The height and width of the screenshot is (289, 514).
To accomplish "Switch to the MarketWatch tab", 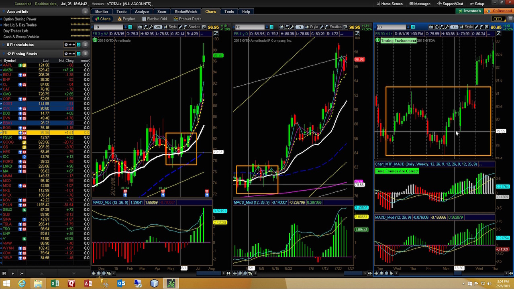I will click(186, 12).
